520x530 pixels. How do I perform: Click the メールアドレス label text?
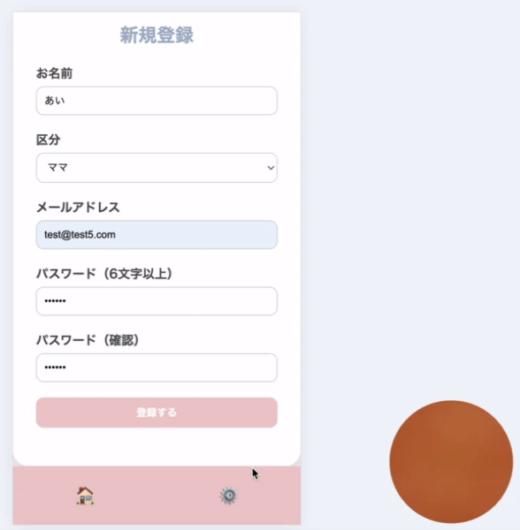point(78,207)
